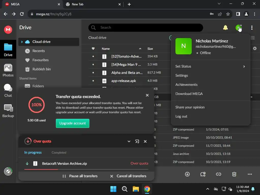Open the Drive section in sidebar
This screenshot has width=260, height=195.
[8, 50]
